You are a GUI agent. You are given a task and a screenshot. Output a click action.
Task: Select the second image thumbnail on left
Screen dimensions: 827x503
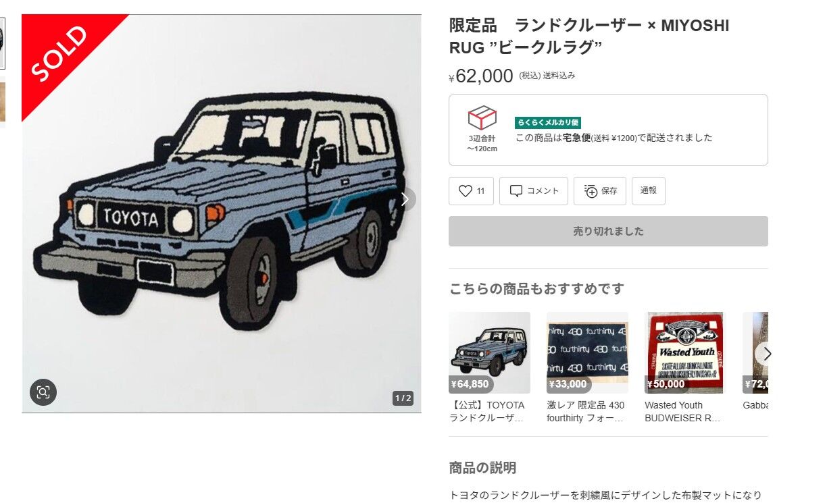(2, 101)
